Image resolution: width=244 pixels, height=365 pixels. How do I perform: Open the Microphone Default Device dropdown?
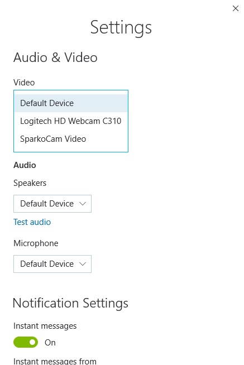[52, 264]
